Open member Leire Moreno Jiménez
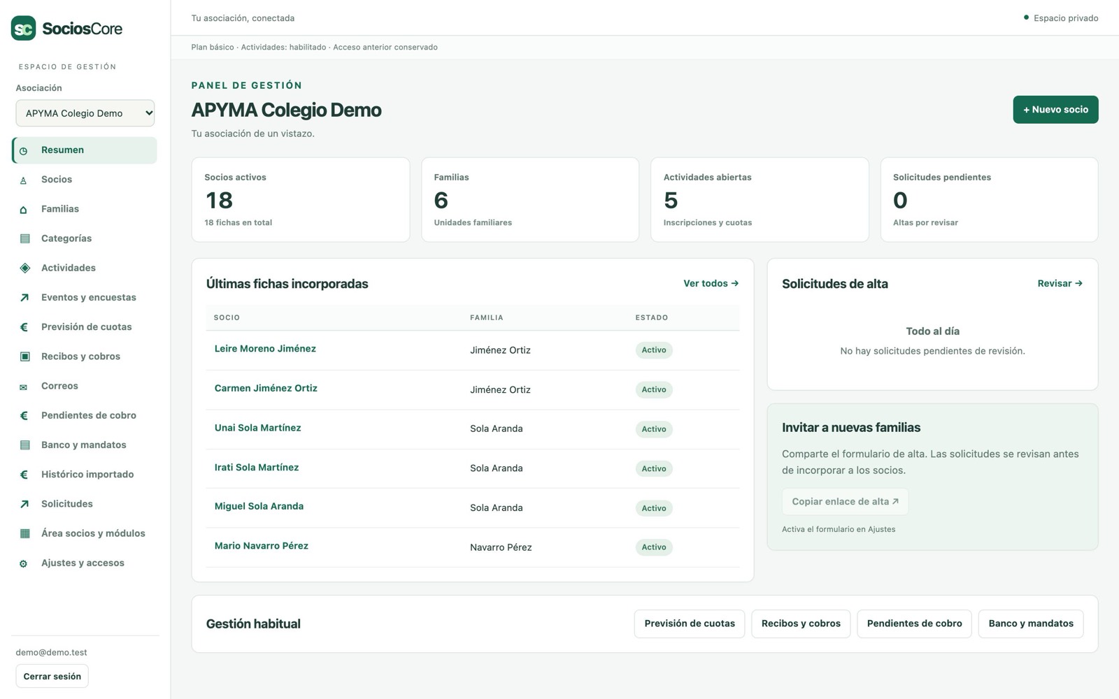This screenshot has width=1119, height=699. click(265, 349)
